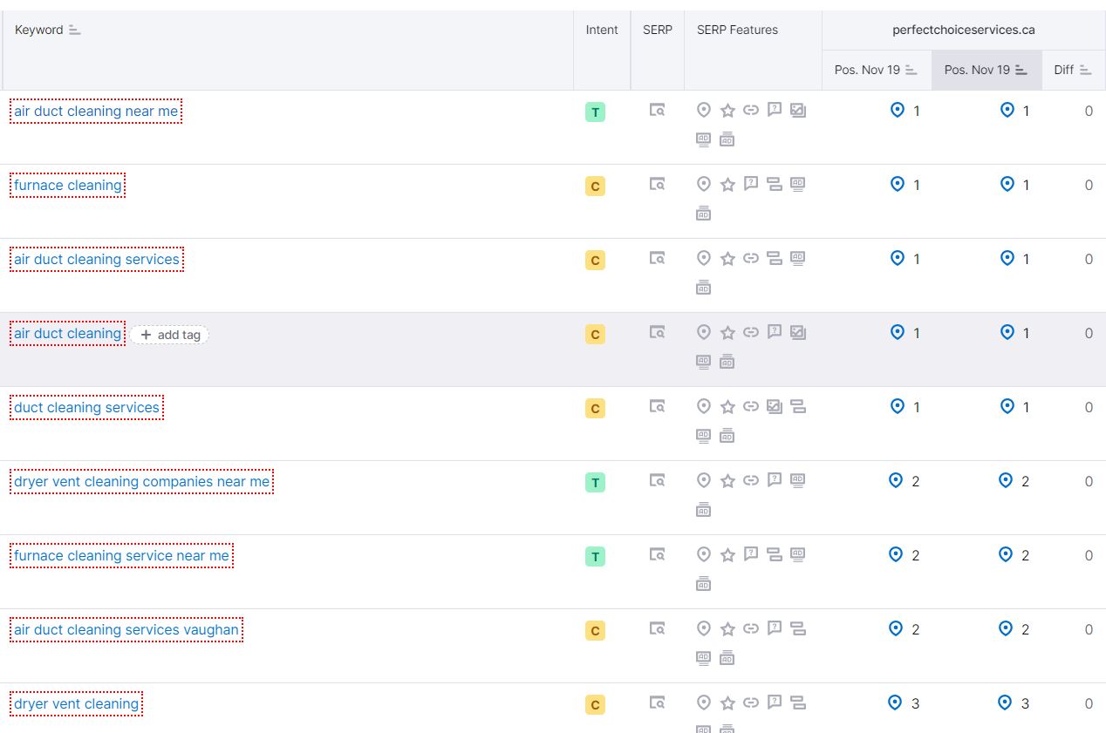Click reviews star icon in 'duct cleaning services' row

tap(727, 406)
